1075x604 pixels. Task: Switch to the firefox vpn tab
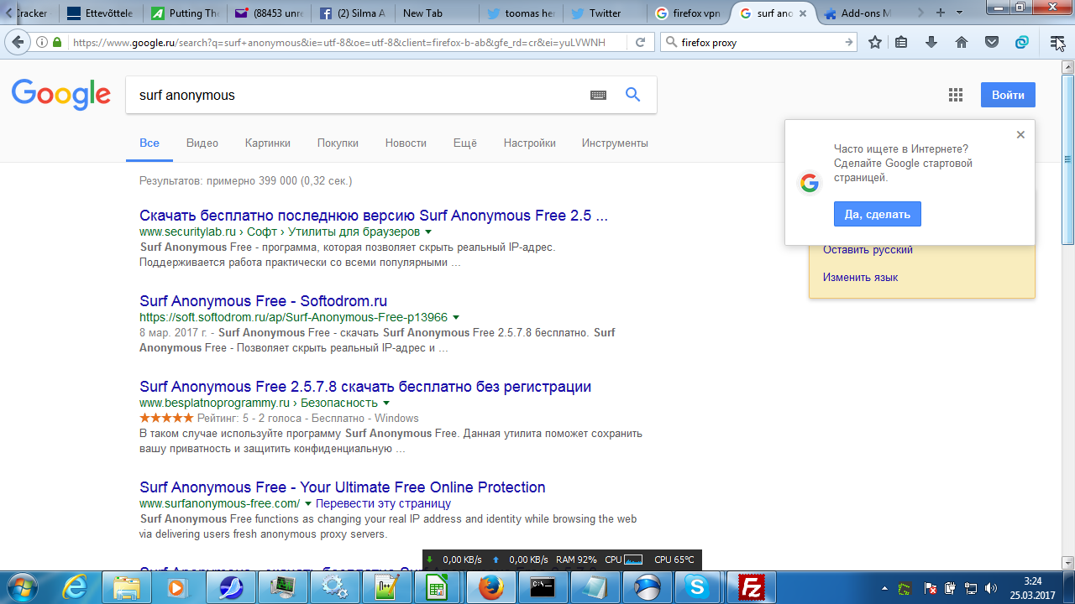click(688, 13)
